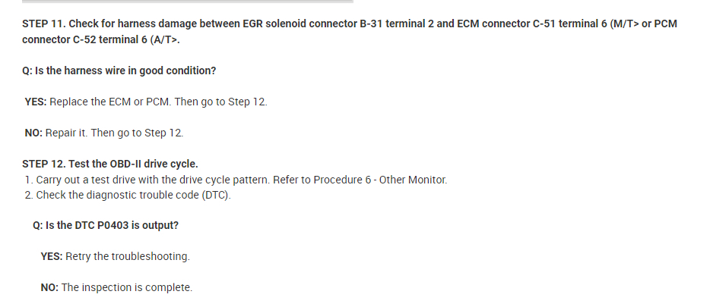Click "Carry out a test drive" instruction
The height and width of the screenshot is (307, 713).
[x=85, y=180]
